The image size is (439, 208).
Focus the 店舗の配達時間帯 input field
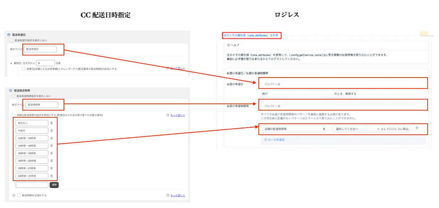(x=292, y=129)
